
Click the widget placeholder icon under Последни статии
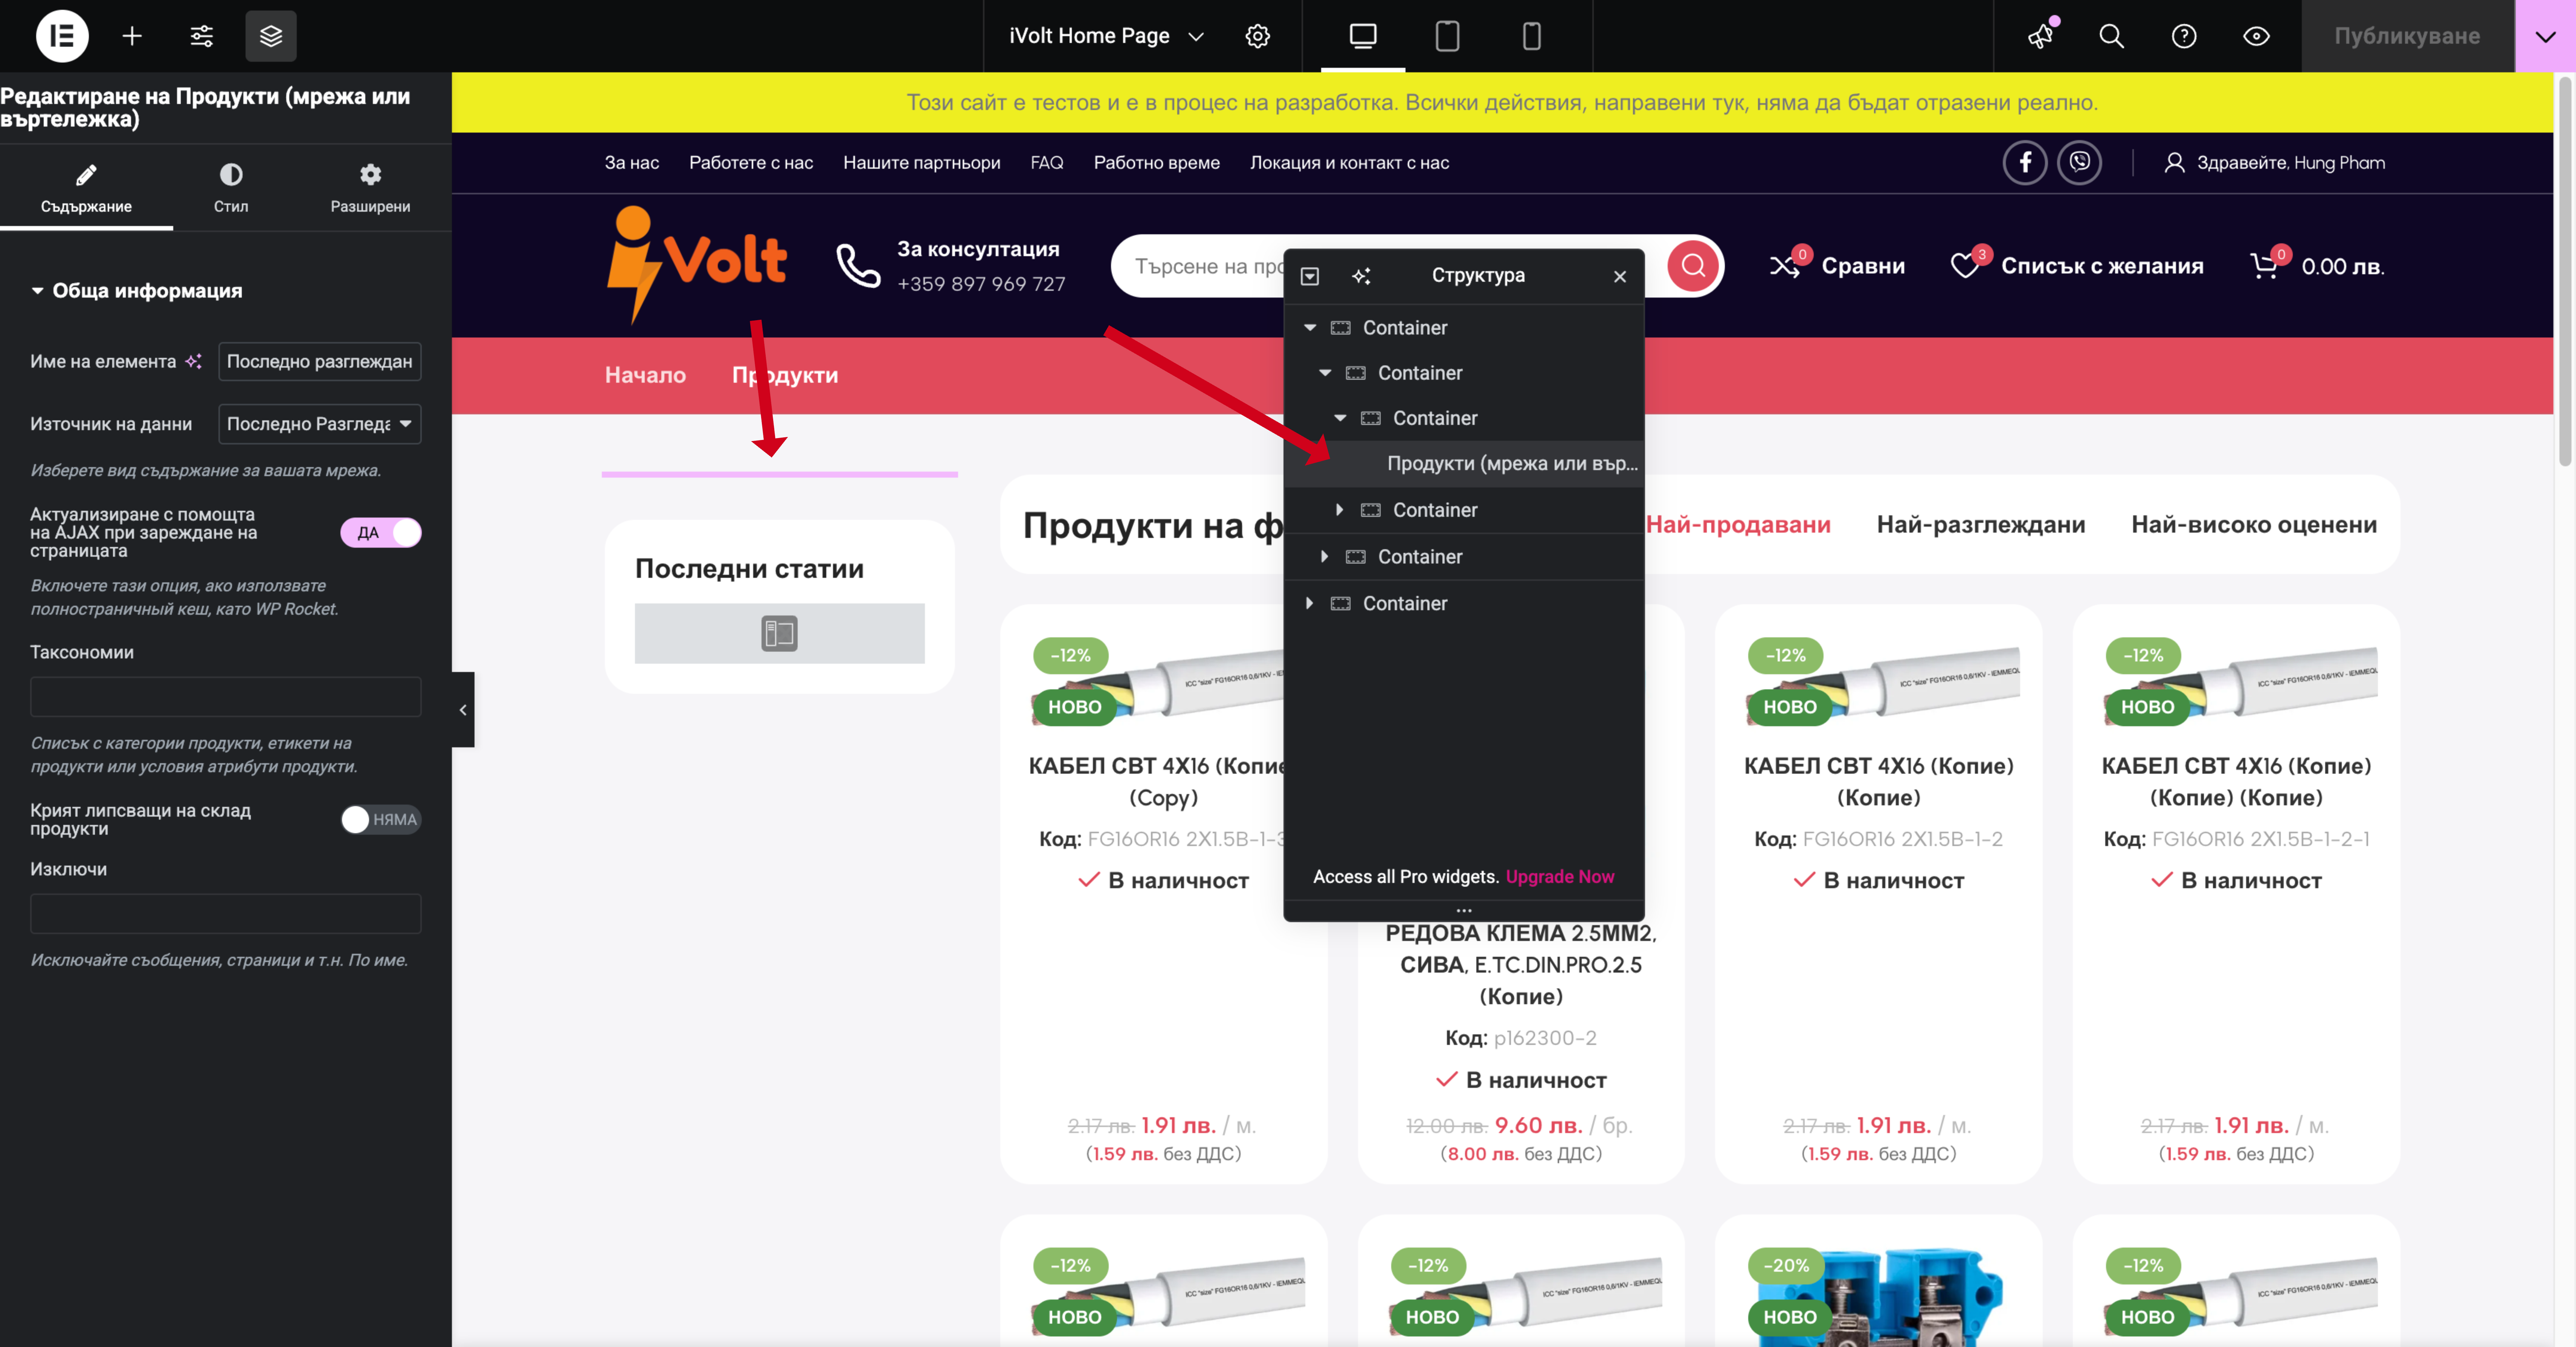(779, 633)
